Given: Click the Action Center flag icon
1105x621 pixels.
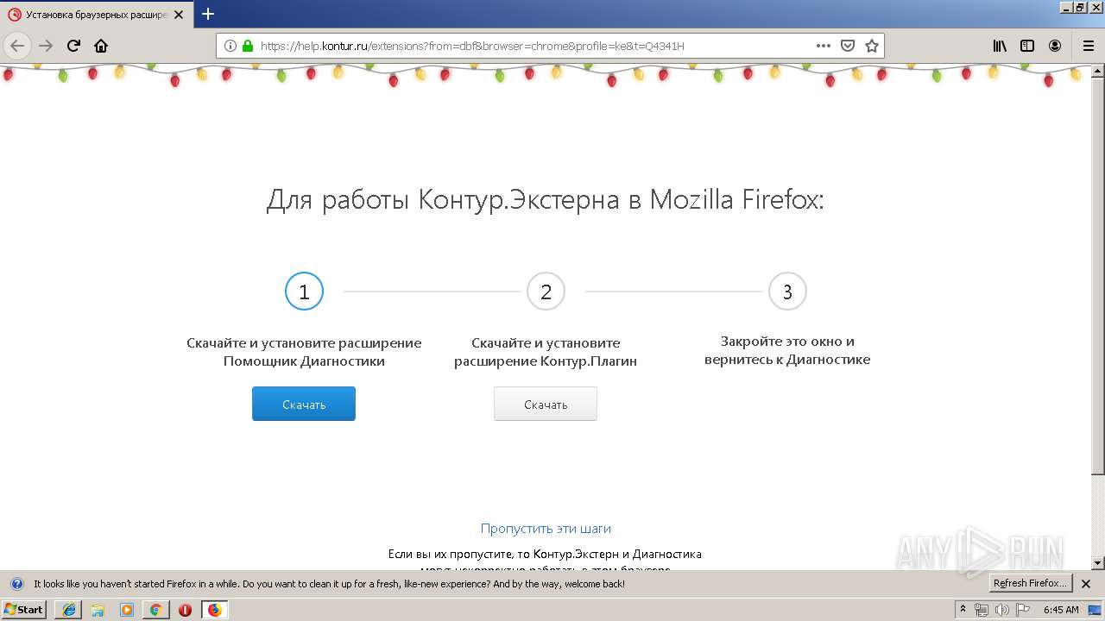Looking at the screenshot, I should coord(1021,610).
